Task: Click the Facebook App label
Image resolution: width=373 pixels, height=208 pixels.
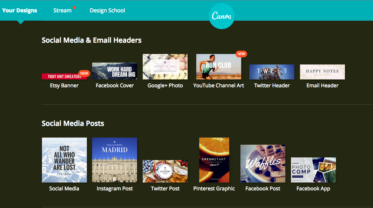Action: 313,189
